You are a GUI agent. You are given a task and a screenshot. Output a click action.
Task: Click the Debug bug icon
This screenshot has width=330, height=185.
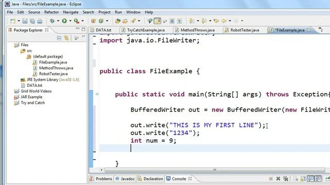pyautogui.click(x=52, y=21)
